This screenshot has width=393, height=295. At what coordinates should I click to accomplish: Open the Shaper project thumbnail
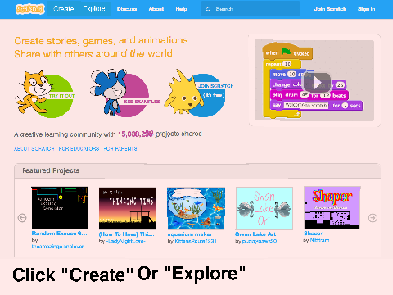pos(332,207)
